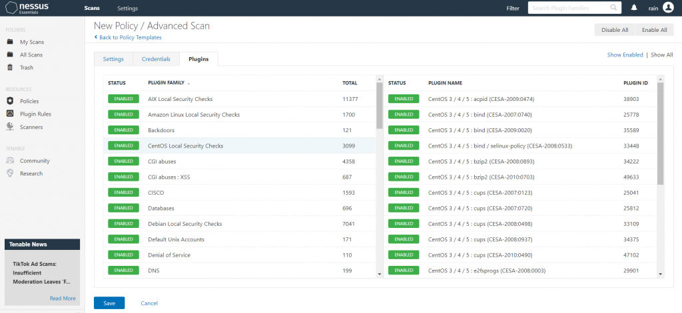Click plugin family list scroll down arrow
This screenshot has width=682, height=313.
click(379, 274)
